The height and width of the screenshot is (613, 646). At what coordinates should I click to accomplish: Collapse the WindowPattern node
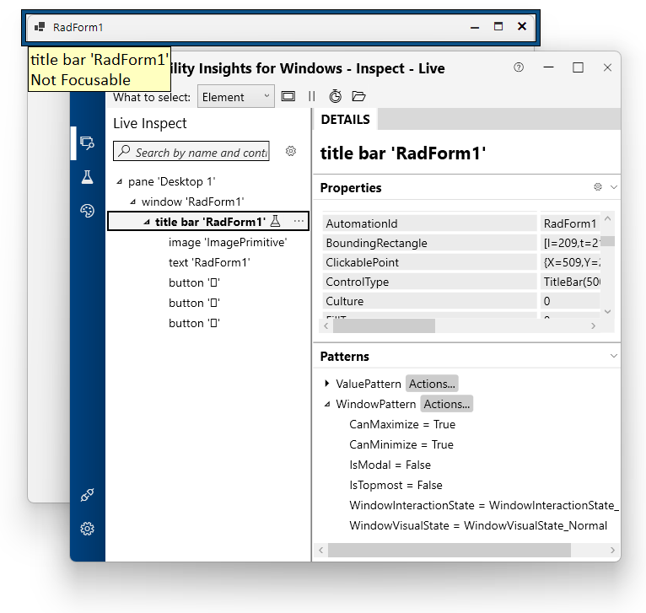(327, 404)
